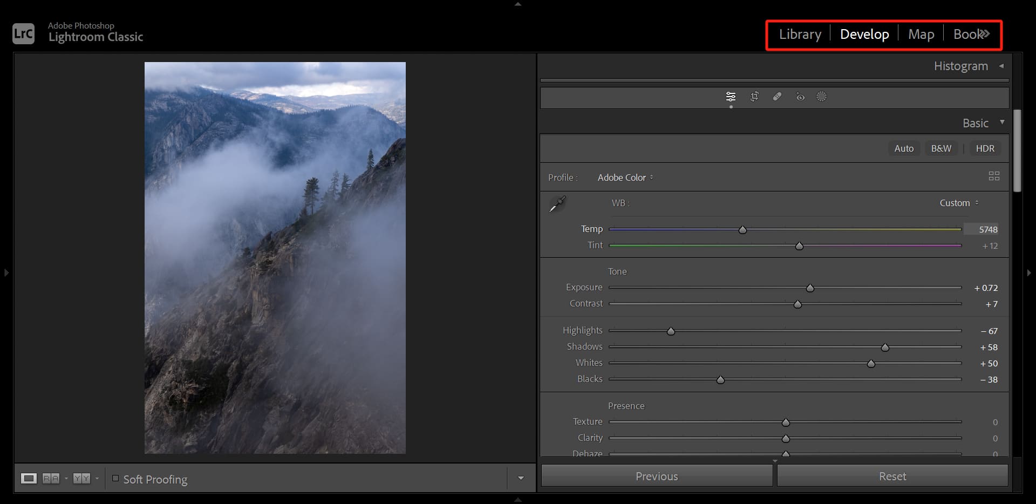Click the Presence section label
This screenshot has width=1036, height=504.
(626, 406)
